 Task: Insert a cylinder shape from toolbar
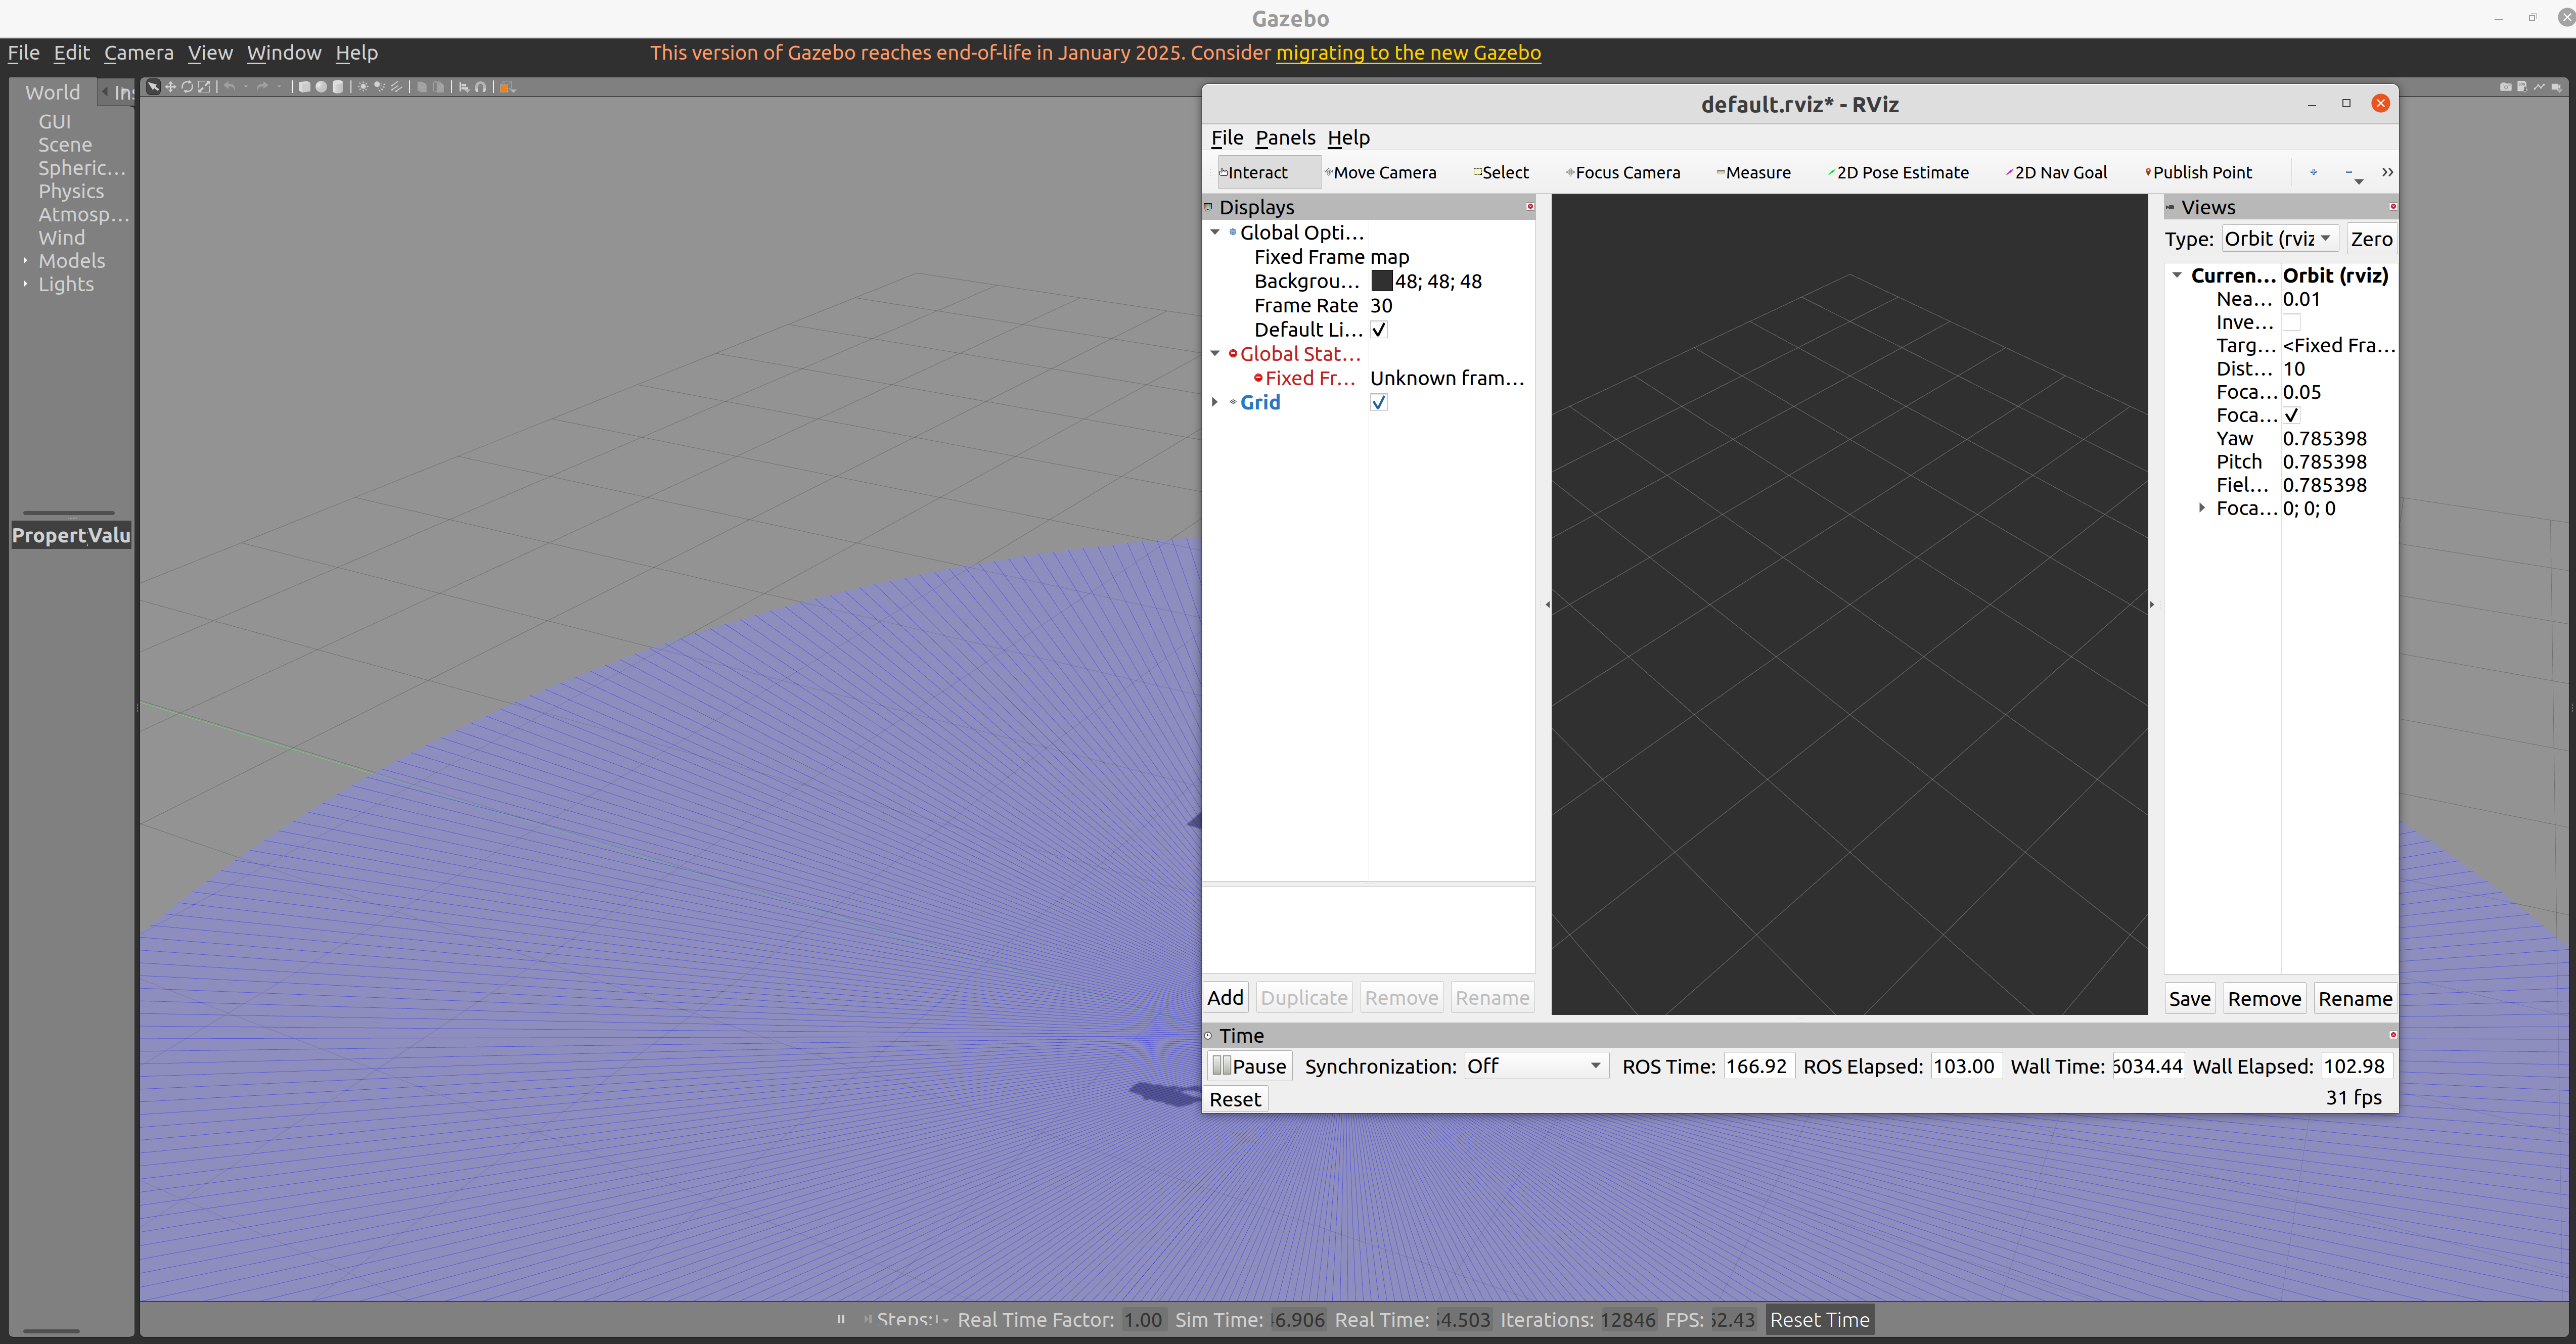tap(338, 87)
